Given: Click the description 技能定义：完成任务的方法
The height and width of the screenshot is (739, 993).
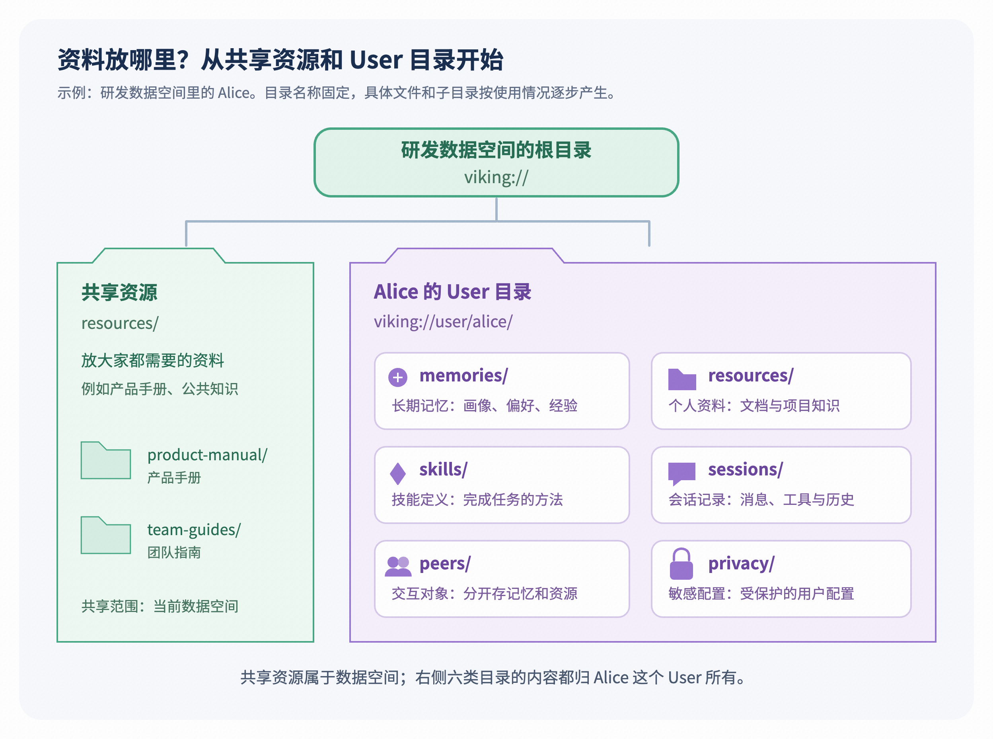Looking at the screenshot, I should point(477,499).
